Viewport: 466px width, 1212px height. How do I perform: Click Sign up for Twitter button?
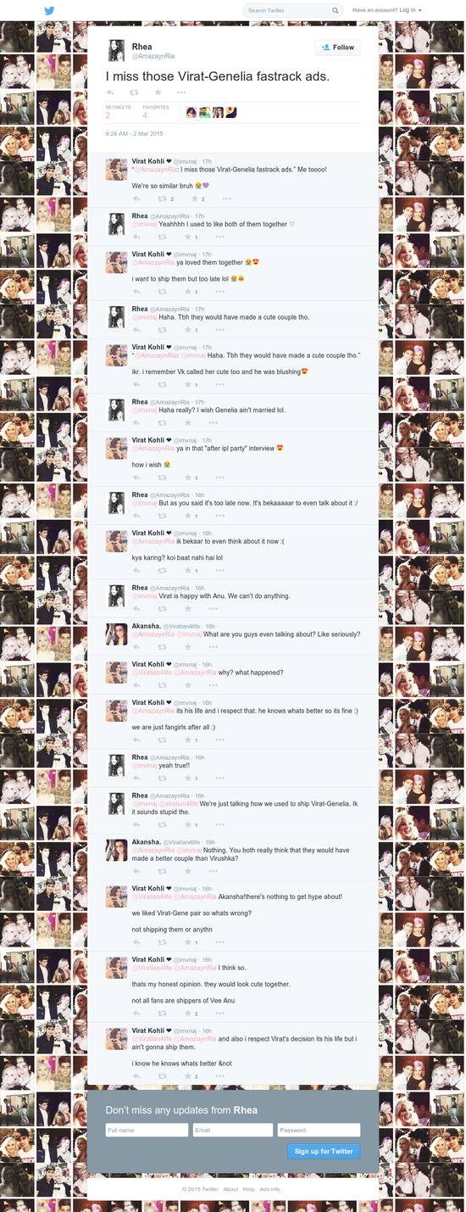[x=324, y=1151]
